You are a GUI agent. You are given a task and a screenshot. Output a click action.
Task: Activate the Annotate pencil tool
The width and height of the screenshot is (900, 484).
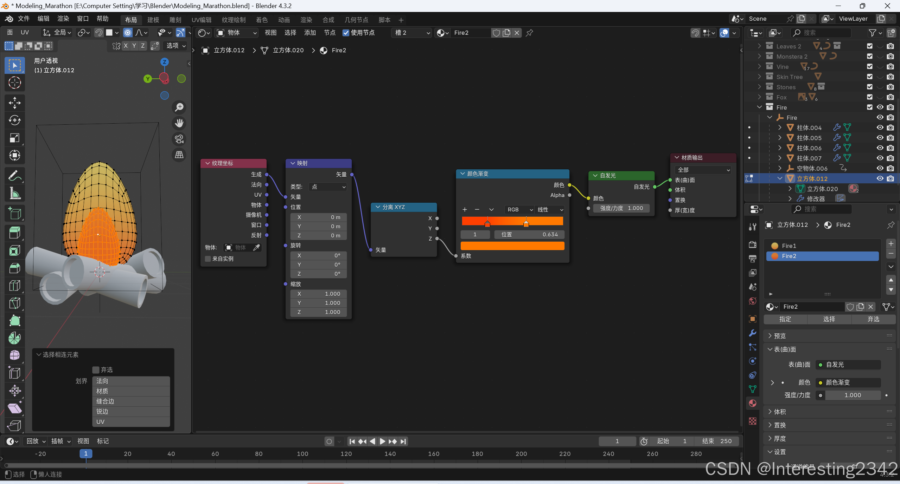click(x=14, y=175)
